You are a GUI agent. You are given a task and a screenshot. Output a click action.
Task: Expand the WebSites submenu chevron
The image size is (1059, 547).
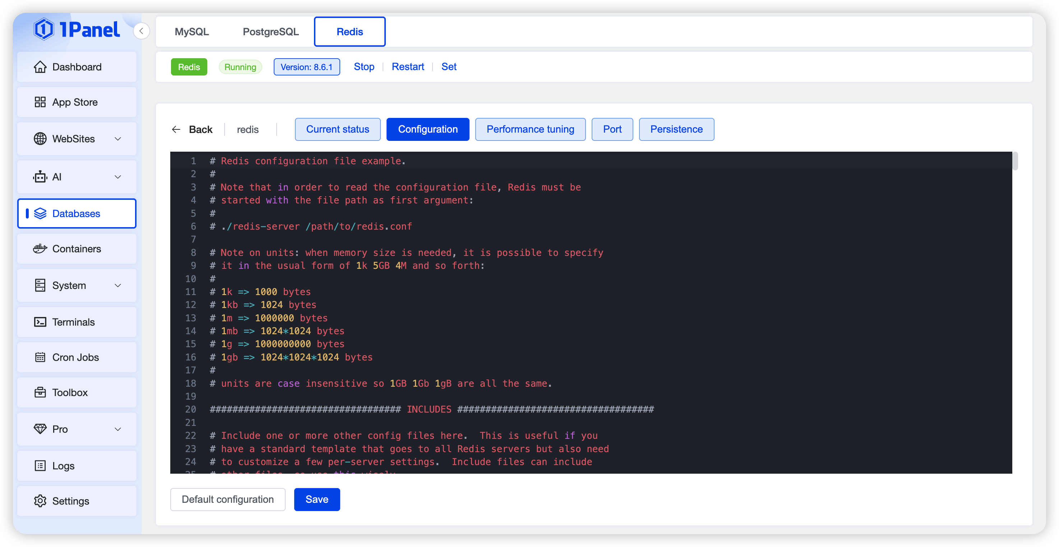click(117, 139)
